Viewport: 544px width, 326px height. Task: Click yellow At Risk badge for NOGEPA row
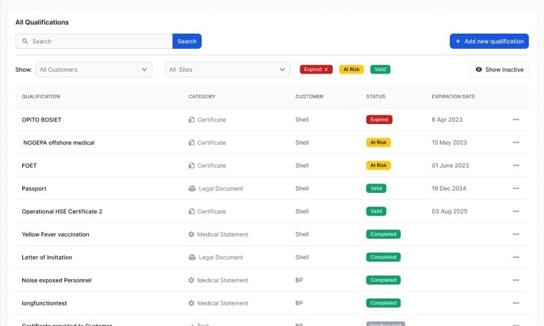[379, 142]
